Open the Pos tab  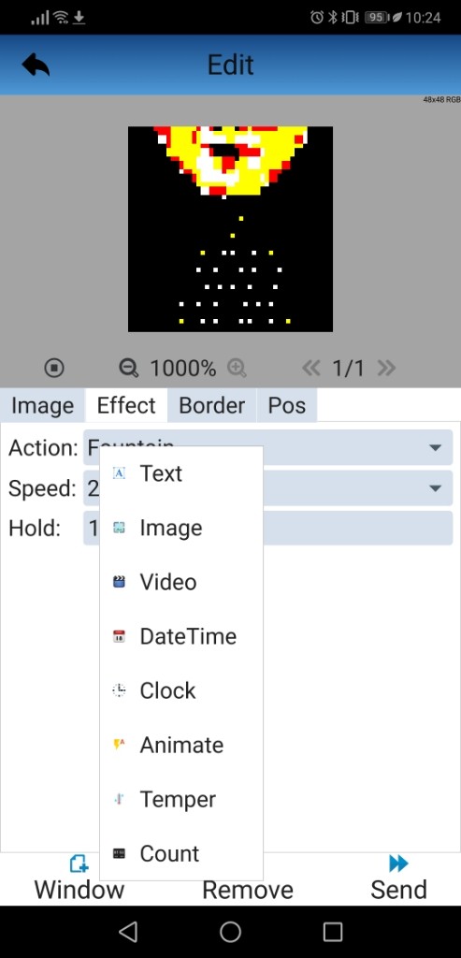point(287,405)
